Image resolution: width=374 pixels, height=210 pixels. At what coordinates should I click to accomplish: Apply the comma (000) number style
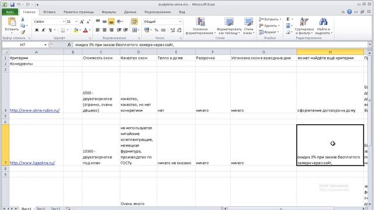pyautogui.click(x=164, y=30)
